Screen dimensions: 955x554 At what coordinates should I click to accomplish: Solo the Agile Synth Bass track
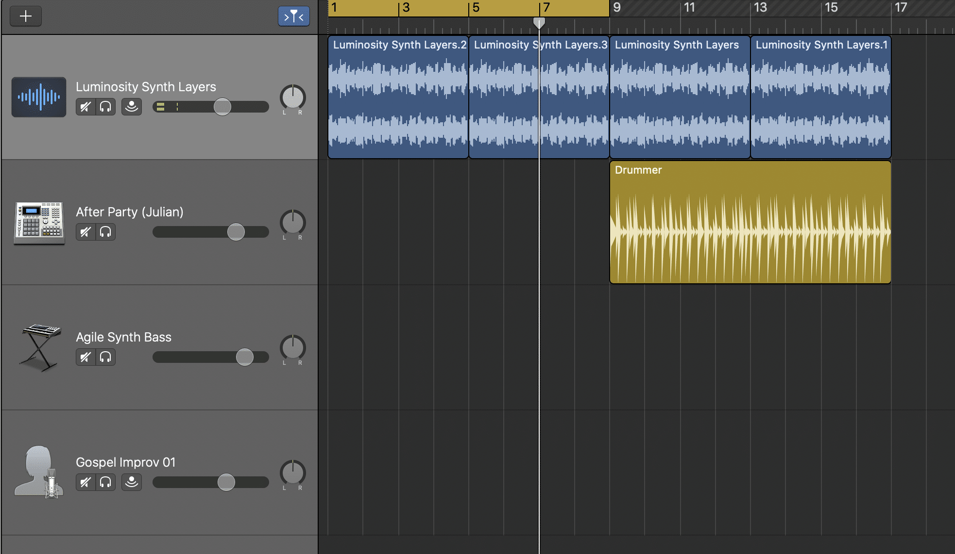point(106,357)
